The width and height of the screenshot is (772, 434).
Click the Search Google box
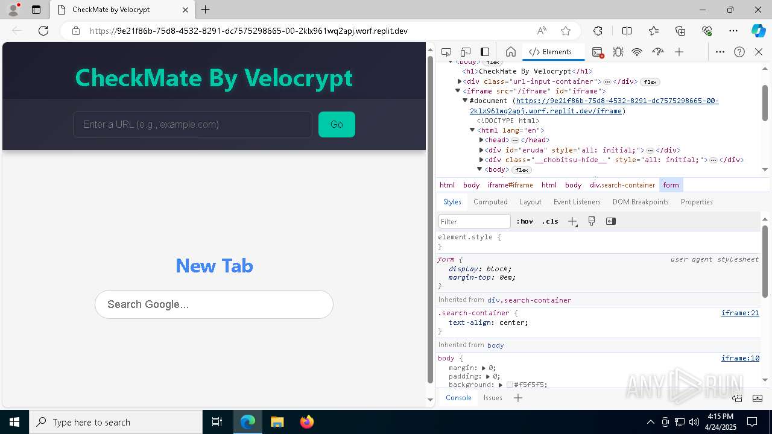pos(214,304)
